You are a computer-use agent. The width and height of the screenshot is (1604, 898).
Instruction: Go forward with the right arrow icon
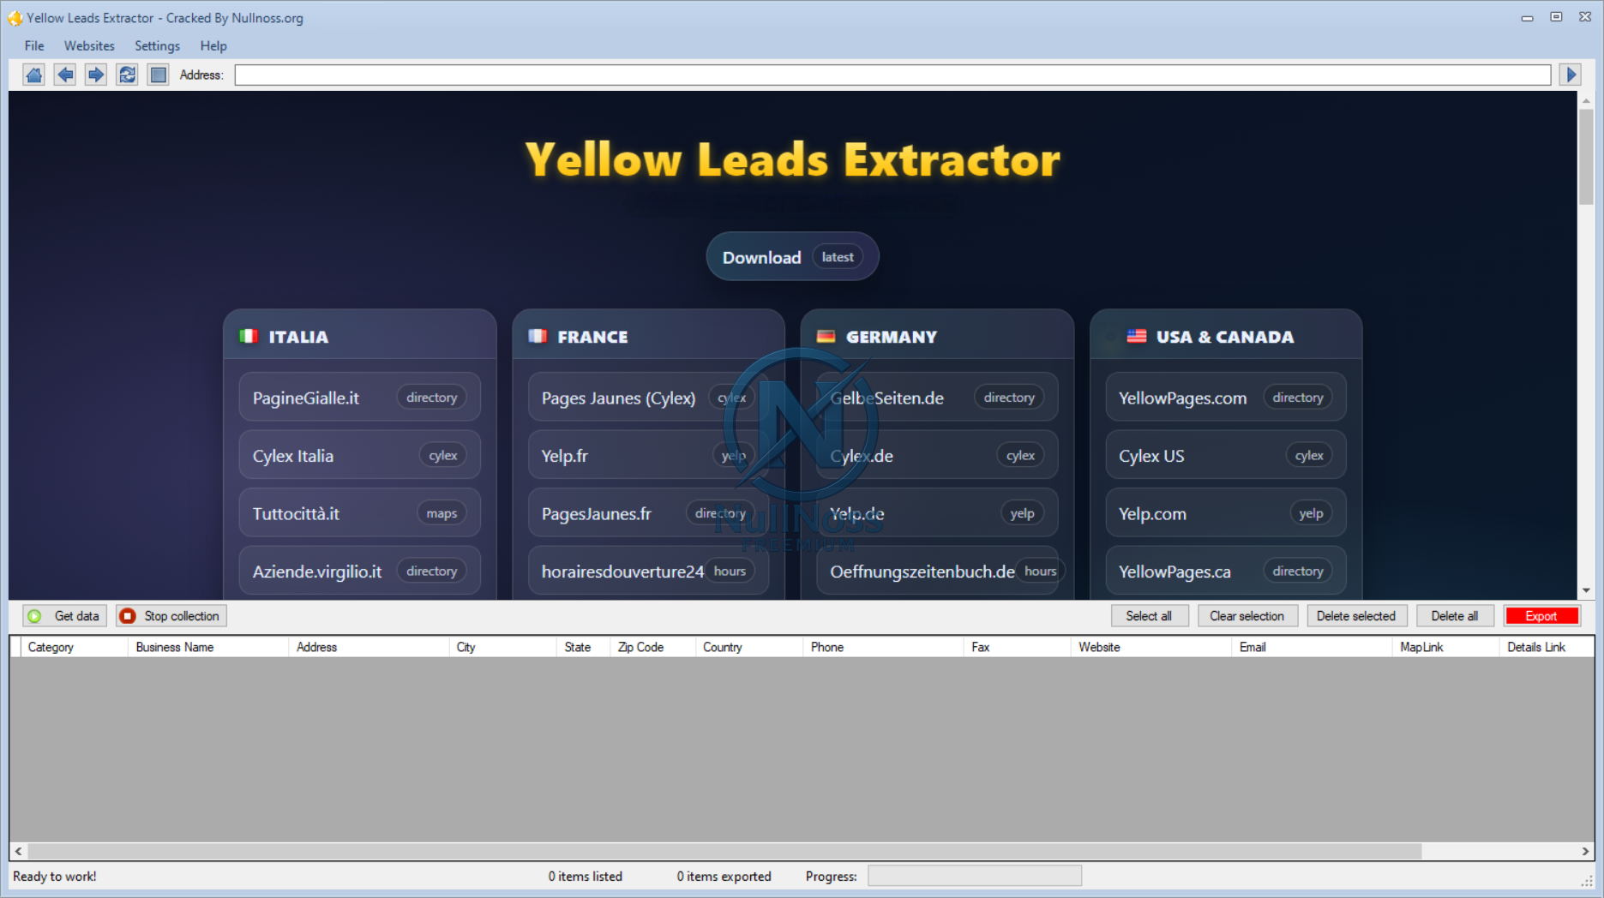(96, 75)
